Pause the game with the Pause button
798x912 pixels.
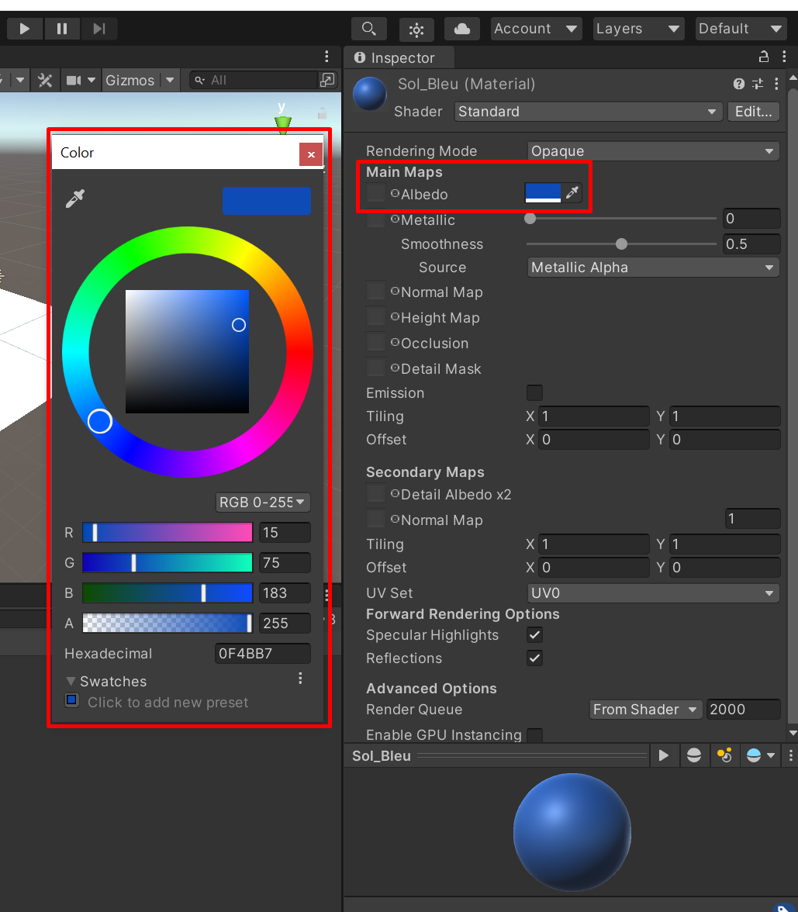click(62, 29)
